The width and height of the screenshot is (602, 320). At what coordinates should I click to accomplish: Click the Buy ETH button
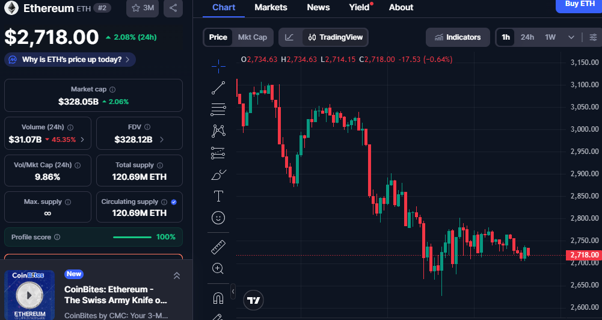[579, 5]
